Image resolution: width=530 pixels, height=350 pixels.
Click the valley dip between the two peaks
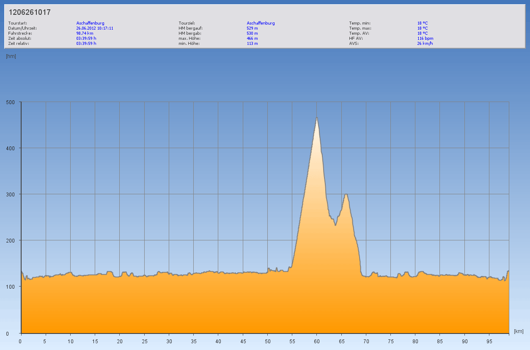pyautogui.click(x=335, y=225)
